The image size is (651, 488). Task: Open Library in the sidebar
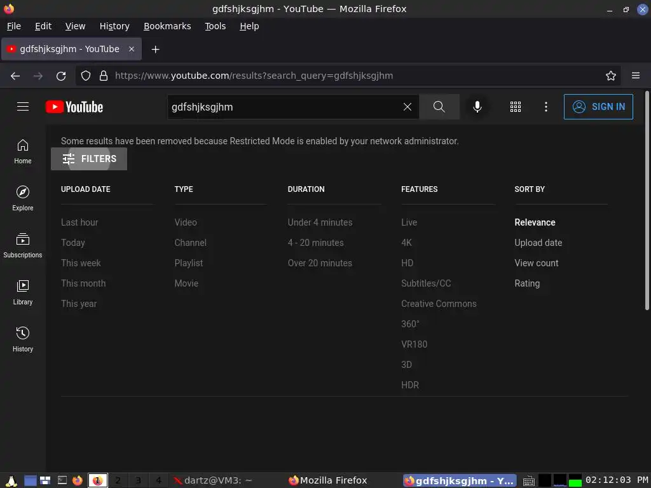tap(23, 293)
